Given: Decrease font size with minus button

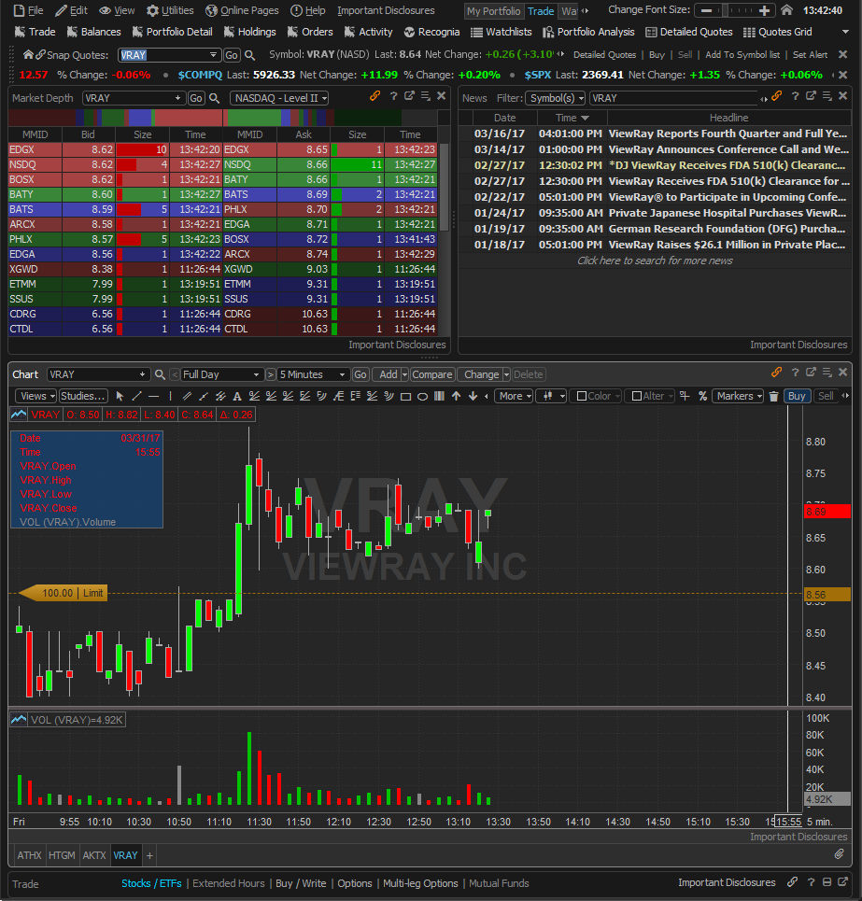Looking at the screenshot, I should [707, 10].
